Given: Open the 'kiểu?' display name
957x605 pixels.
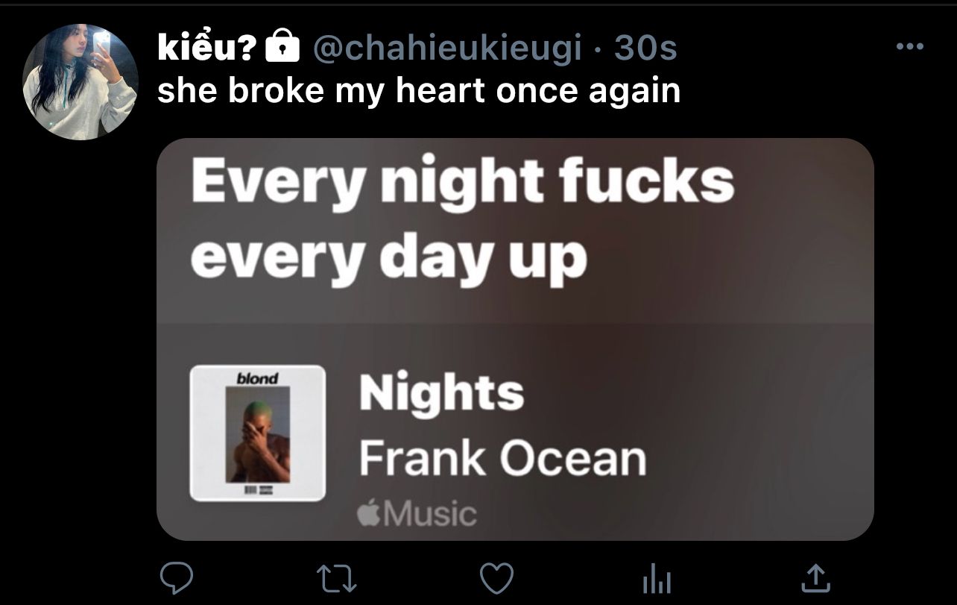Looking at the screenshot, I should click(x=207, y=48).
